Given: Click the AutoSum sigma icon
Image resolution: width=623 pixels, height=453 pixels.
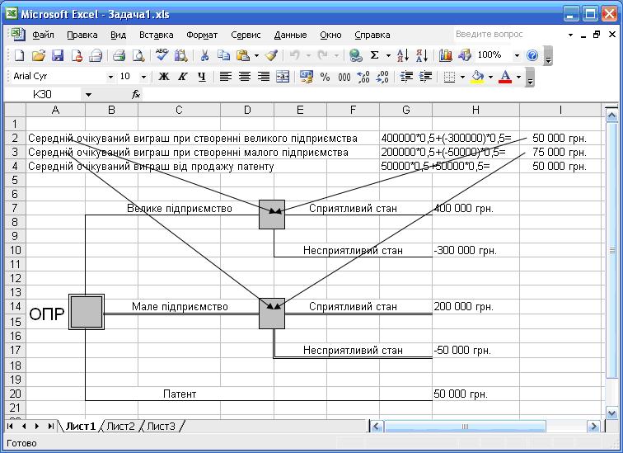Looking at the screenshot, I should point(375,55).
